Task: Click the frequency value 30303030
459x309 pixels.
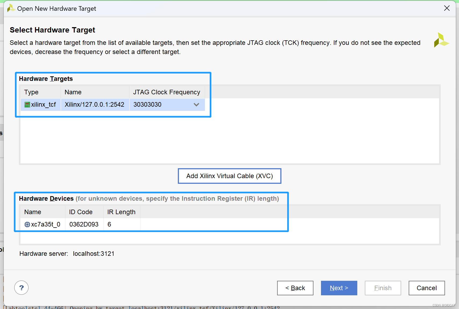Action: click(x=147, y=105)
